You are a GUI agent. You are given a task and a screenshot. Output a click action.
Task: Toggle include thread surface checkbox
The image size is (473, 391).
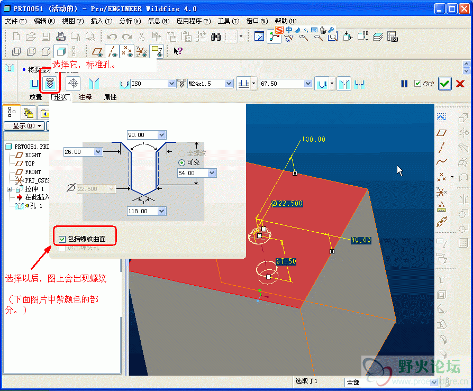point(62,239)
